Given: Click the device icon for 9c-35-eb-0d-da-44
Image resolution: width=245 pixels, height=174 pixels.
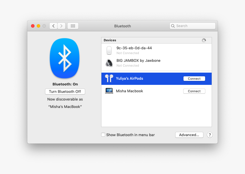Looking at the screenshot, I should coord(109,50).
